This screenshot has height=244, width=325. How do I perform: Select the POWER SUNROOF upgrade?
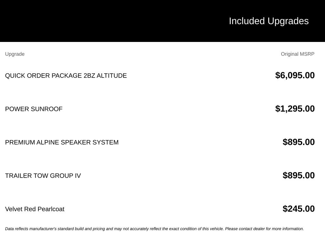[34, 109]
